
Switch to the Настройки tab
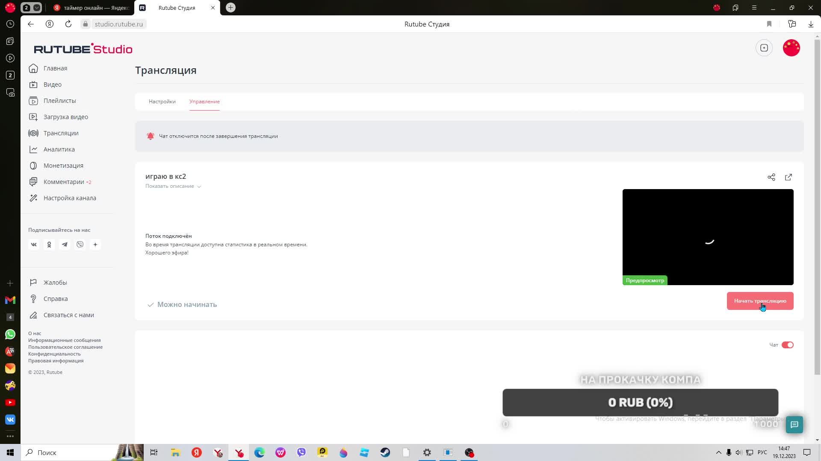(x=162, y=102)
